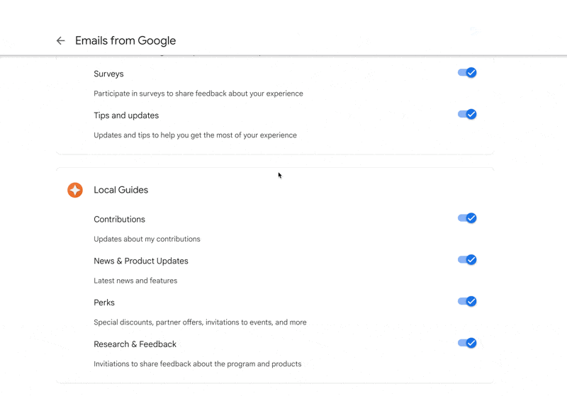Screen dimensions: 567x396
Task: Click the Perks description about special discounts
Action: [x=200, y=322]
